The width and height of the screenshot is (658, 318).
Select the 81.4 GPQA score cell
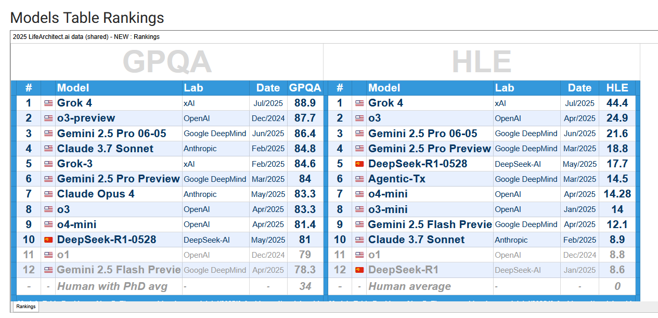(305, 224)
